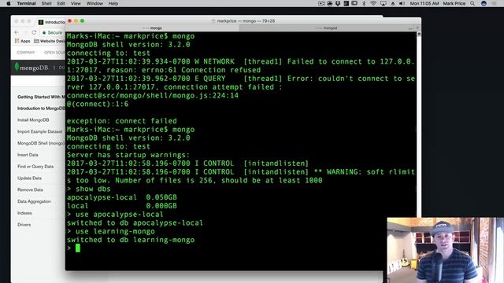Screen dimensions: 504x283
Task: Open the Wi-Fi status menu
Action: pyautogui.click(x=373, y=3)
